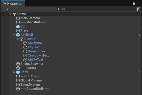Click the Main Camera object icon

point(18,18)
